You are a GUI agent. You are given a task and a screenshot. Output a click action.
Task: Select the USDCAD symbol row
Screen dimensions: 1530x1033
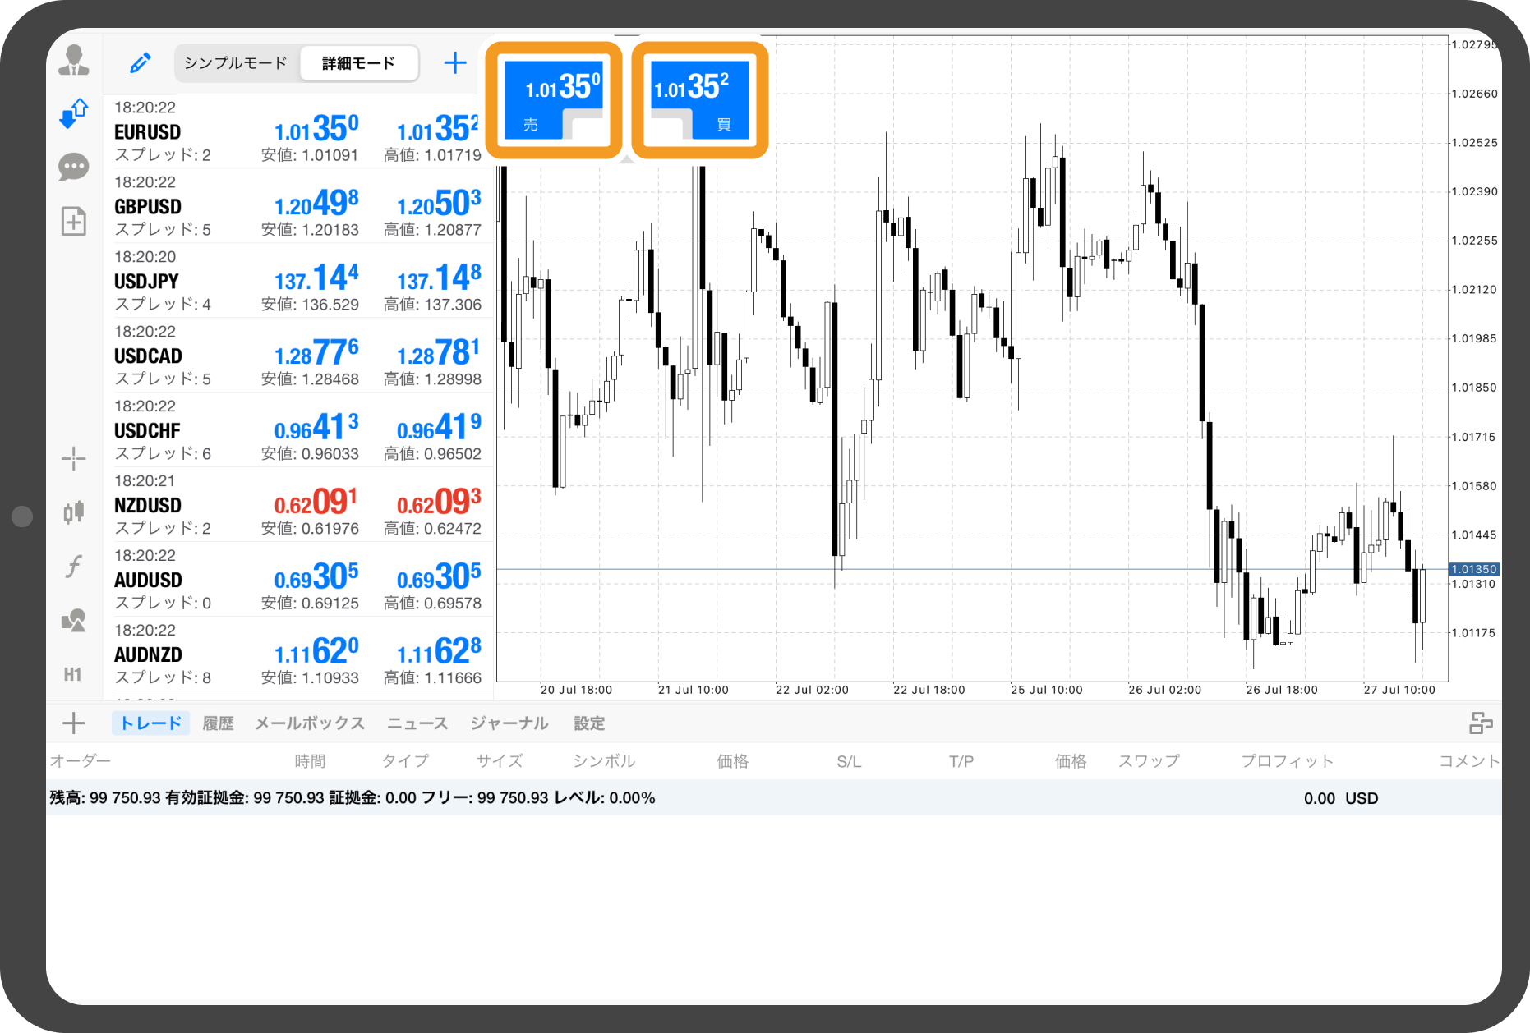pyautogui.click(x=300, y=356)
